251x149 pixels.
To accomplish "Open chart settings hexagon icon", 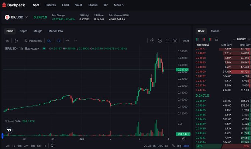I will pos(160,41).
